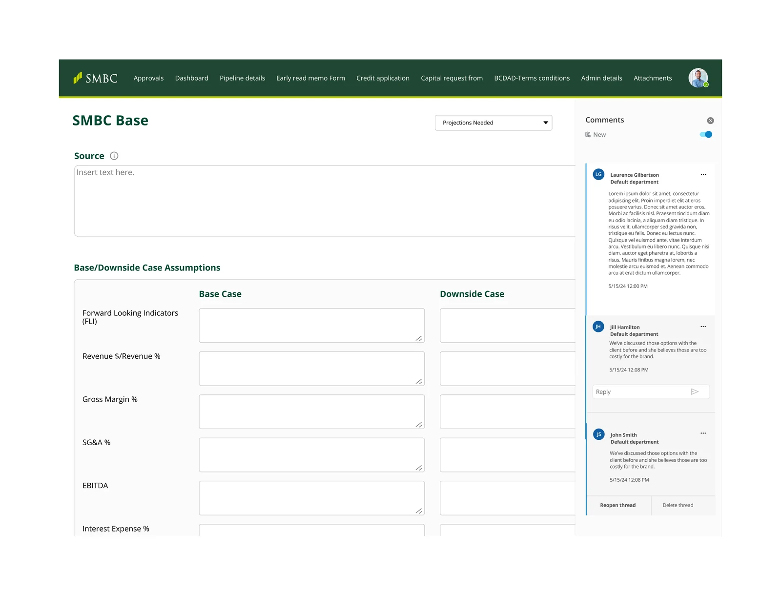Switch to Pipeline details tab
Screen dimensions: 781x595
point(242,78)
